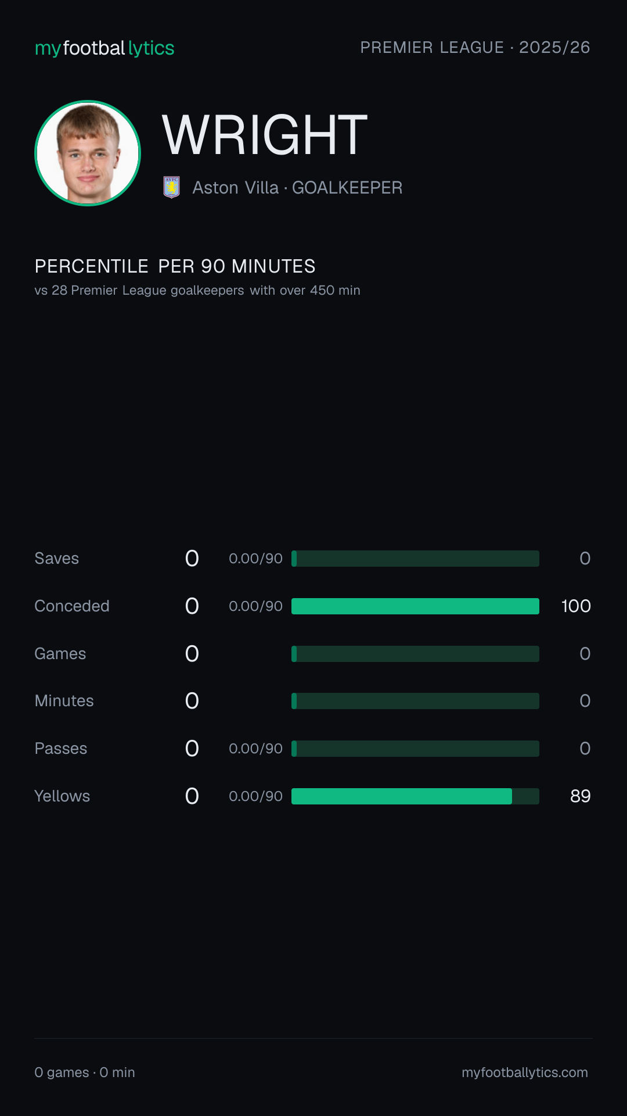Click the 0 games 0 min footer text

[85, 1072]
